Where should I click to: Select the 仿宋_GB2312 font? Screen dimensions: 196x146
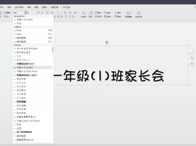[33, 60]
